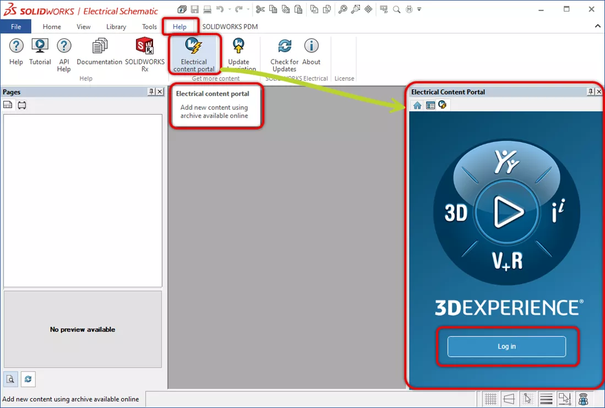Screen dimensions: 605x408
Task: Run Check for Updates from the Help ribbon
Action: click(284, 53)
